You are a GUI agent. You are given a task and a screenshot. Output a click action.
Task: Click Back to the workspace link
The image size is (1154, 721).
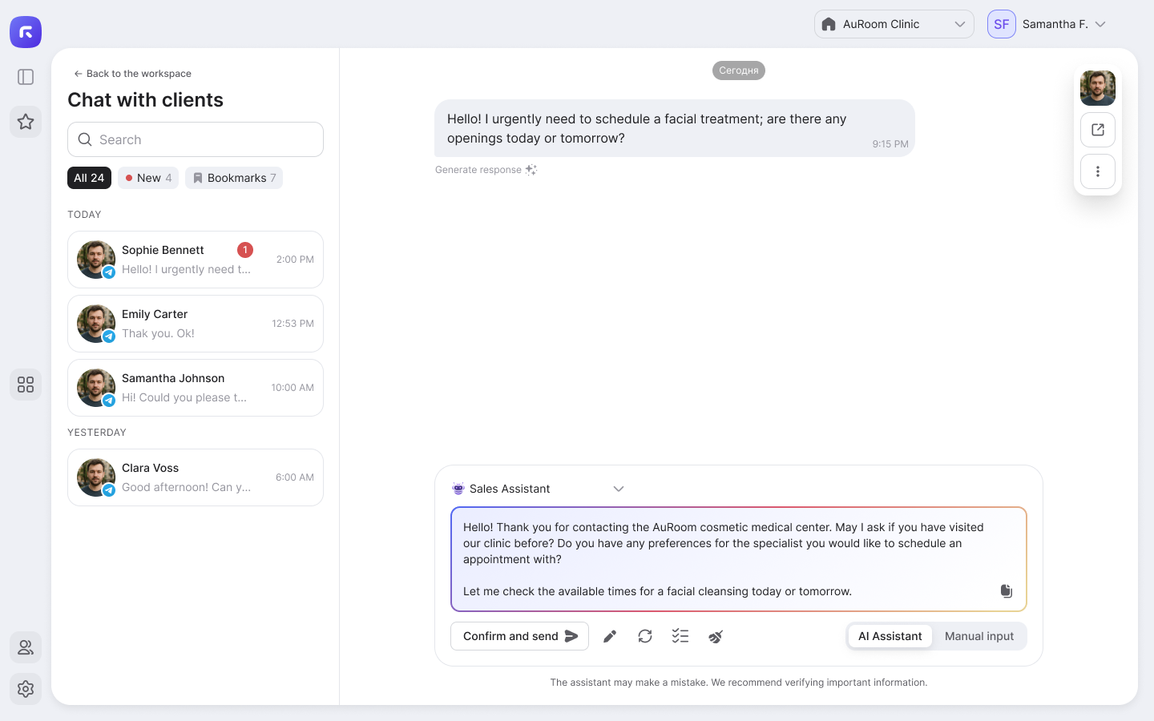(133, 74)
